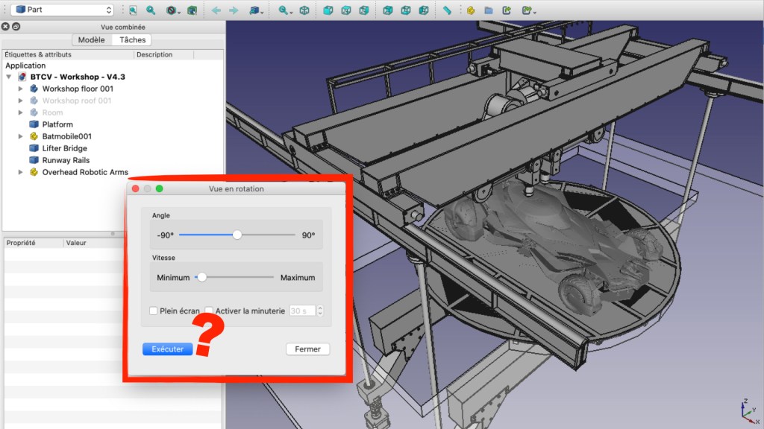Click the Bounding Box selection icon

coord(192,10)
